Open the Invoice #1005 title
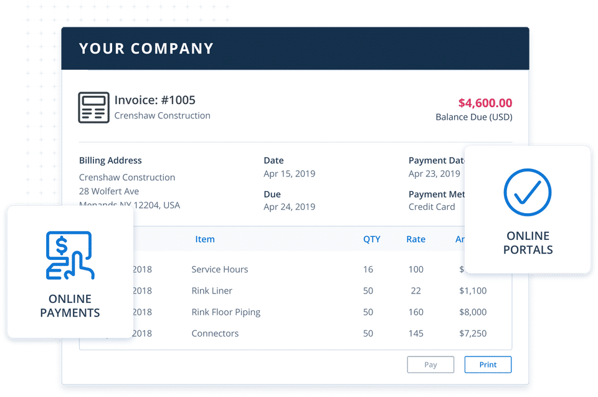The height and width of the screenshot is (397, 598). pos(154,100)
